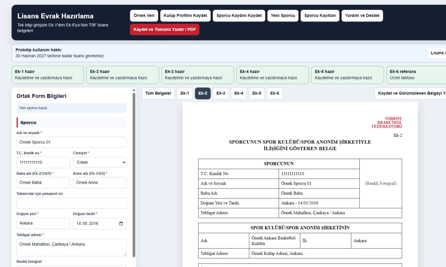This screenshot has width=446, height=267.
Task: Click the Ek-6 referans status card
Action: click(x=416, y=75)
